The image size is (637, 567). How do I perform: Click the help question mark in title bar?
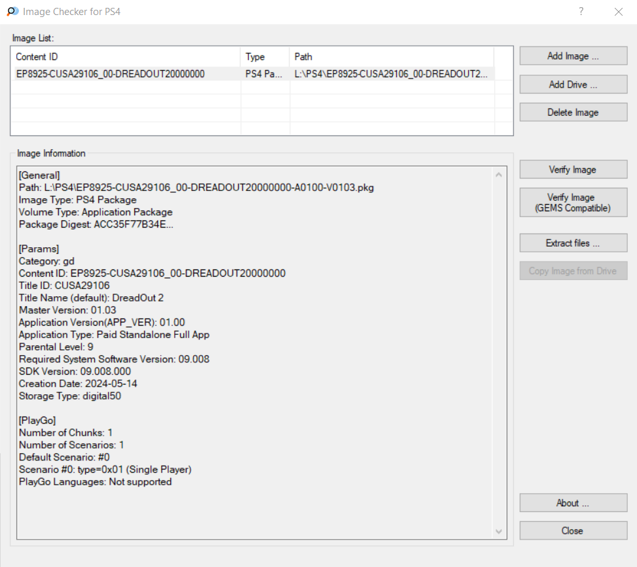pos(581,11)
